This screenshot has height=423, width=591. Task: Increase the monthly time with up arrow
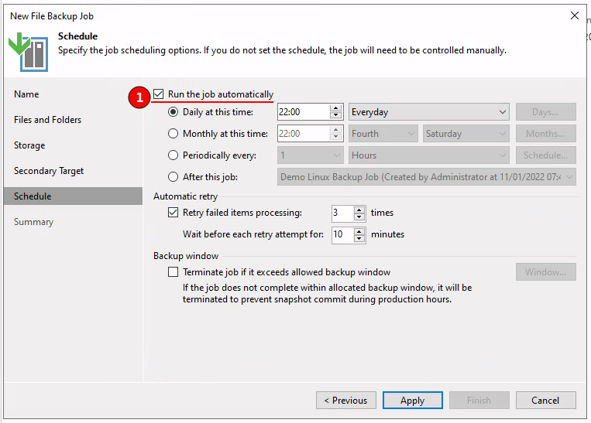point(335,130)
